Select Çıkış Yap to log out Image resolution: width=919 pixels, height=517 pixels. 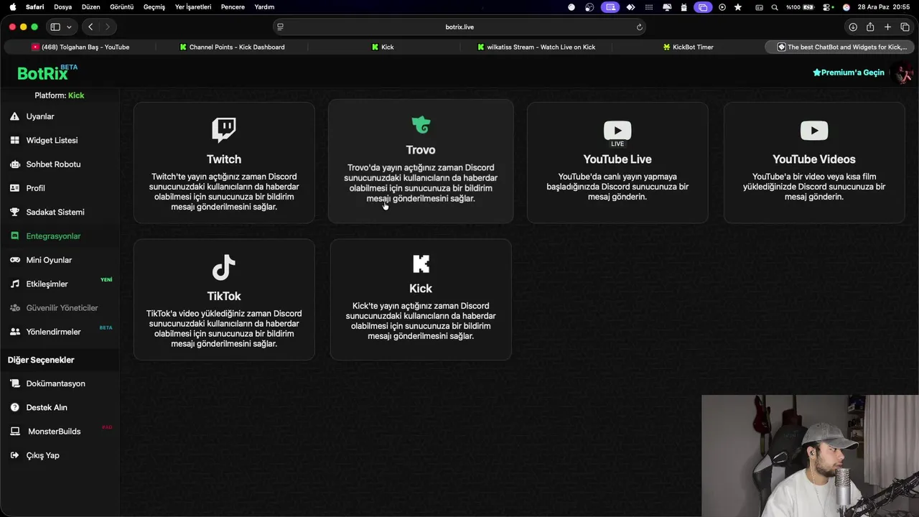click(x=42, y=455)
